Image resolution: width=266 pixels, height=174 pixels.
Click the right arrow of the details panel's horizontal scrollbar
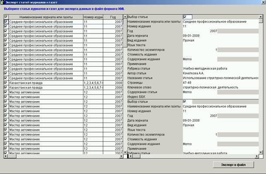click(x=257, y=156)
